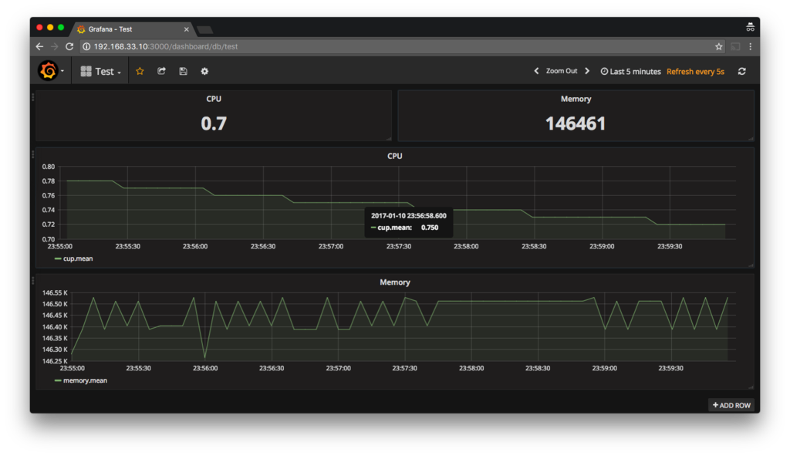
Task: Open the CPU graph panel title menu
Action: 394,156
